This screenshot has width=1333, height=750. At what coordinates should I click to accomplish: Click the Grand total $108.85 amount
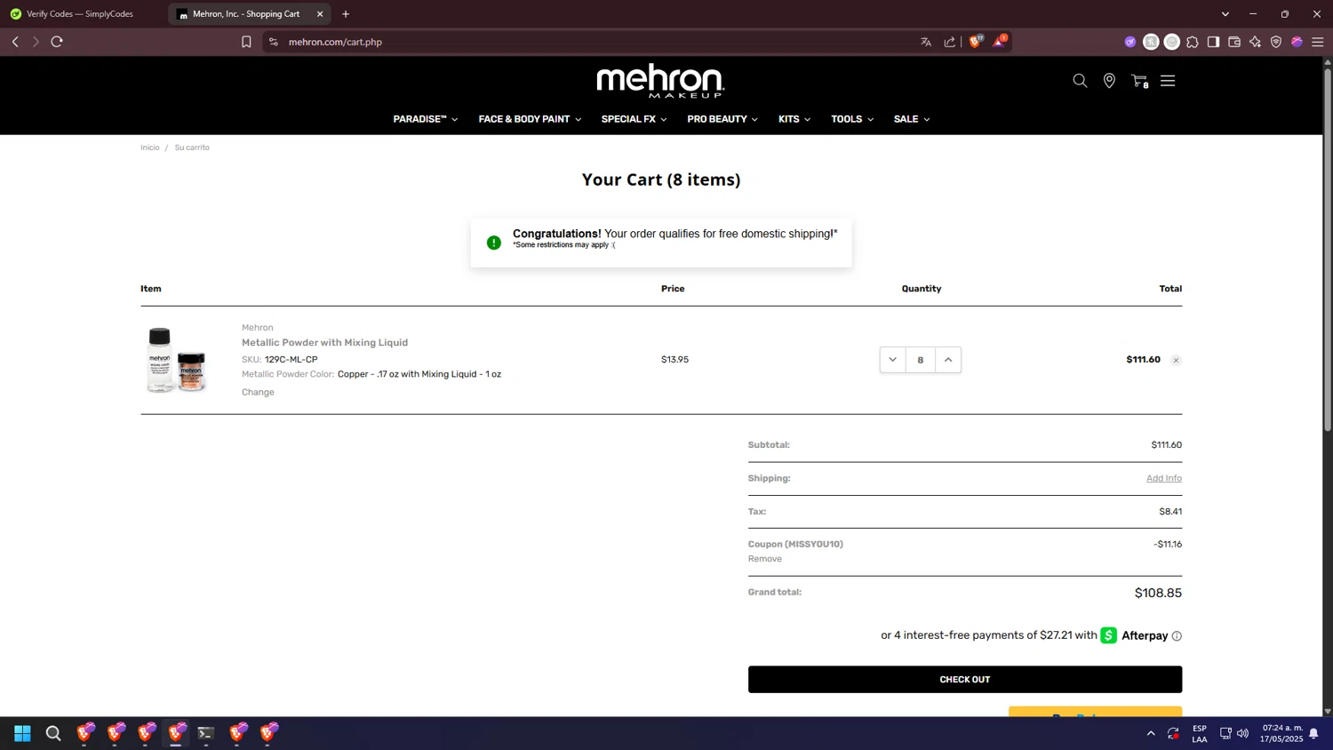(x=1158, y=593)
